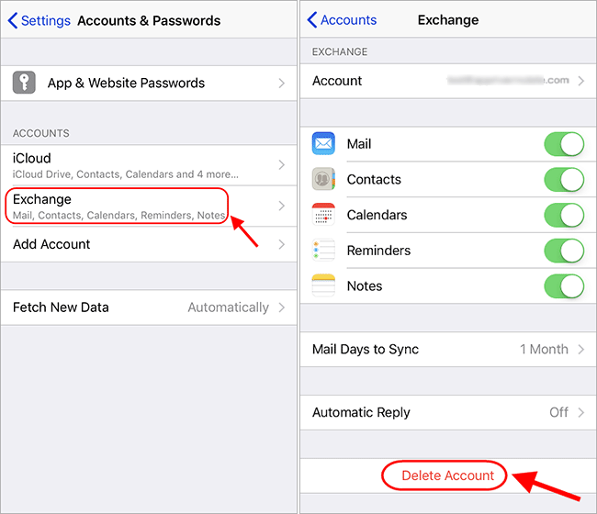Open the iCloud account entry
Image resolution: width=597 pixels, height=514 pixels.
[x=149, y=165]
